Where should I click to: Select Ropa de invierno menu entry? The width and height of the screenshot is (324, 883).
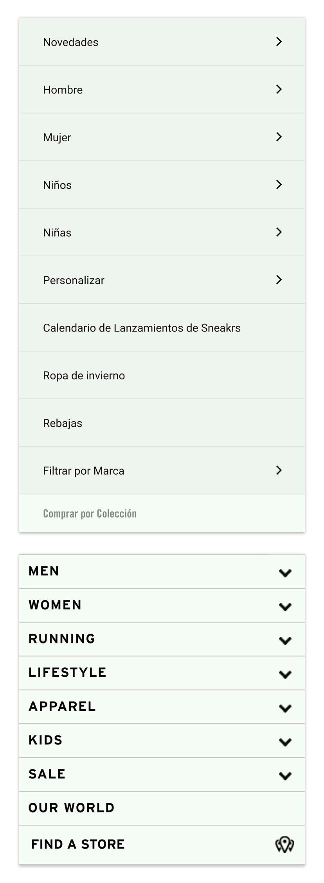[84, 376]
